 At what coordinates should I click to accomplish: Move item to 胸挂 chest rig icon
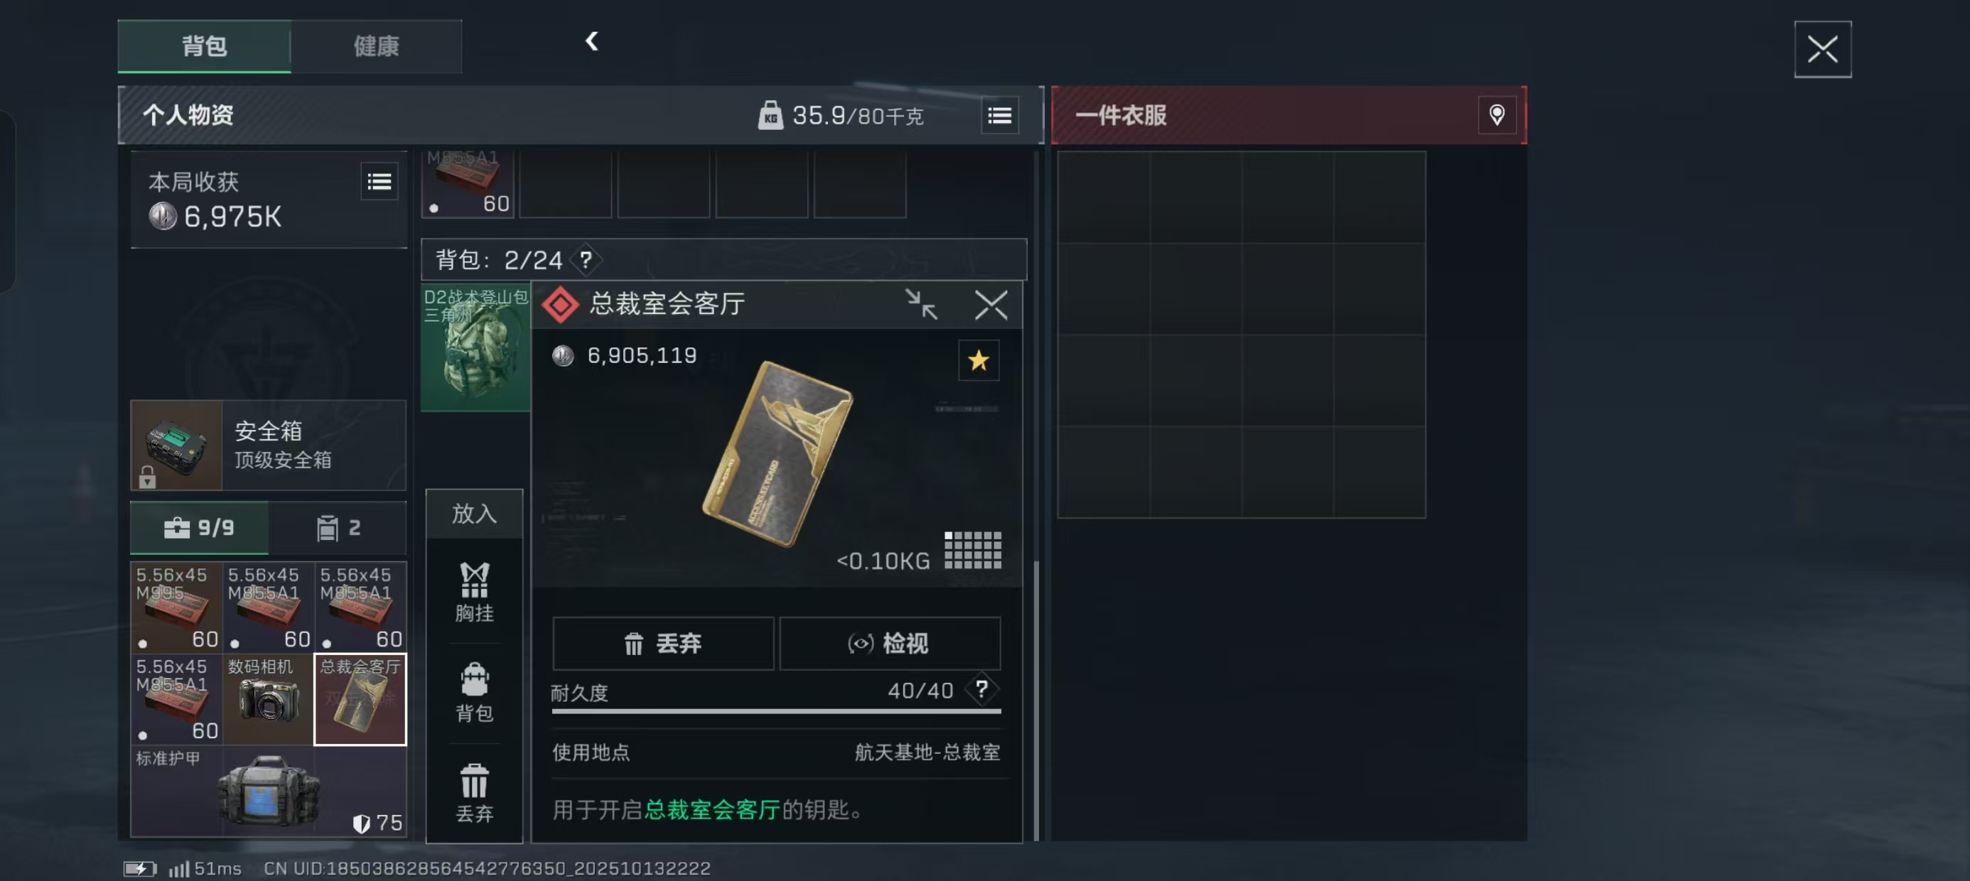474,592
